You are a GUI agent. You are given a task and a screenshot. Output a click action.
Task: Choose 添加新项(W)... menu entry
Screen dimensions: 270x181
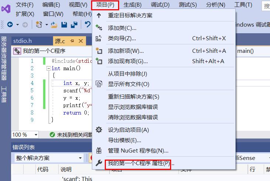164,51
